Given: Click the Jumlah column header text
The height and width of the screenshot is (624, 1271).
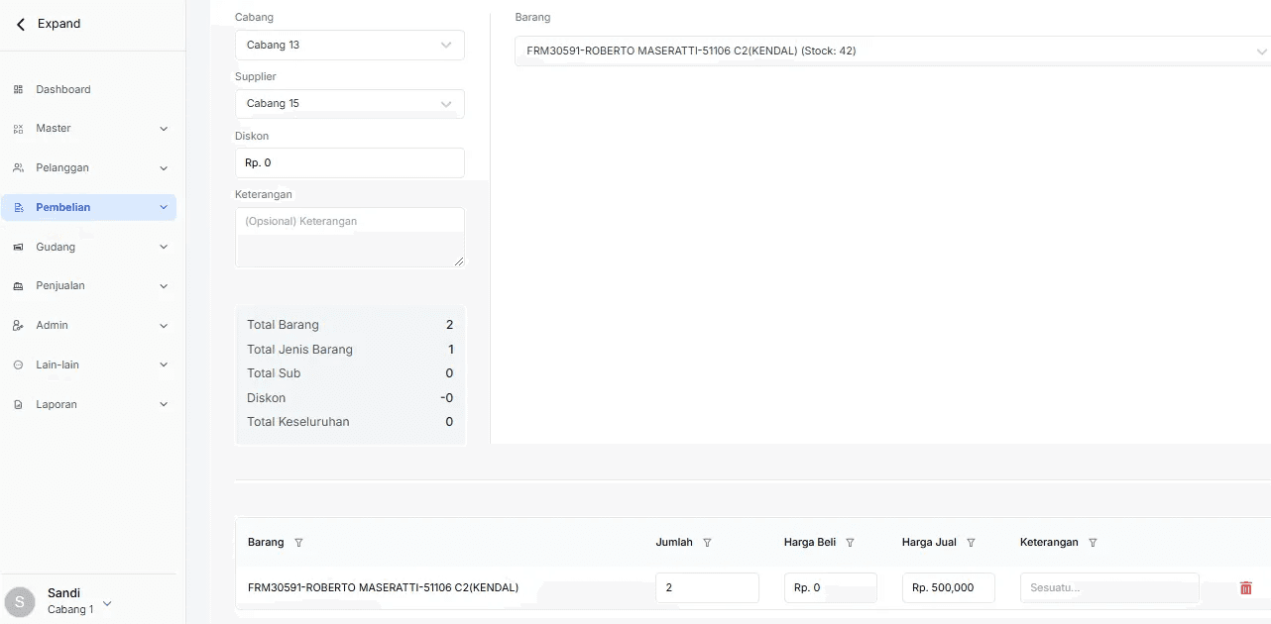Looking at the screenshot, I should pyautogui.click(x=674, y=543).
